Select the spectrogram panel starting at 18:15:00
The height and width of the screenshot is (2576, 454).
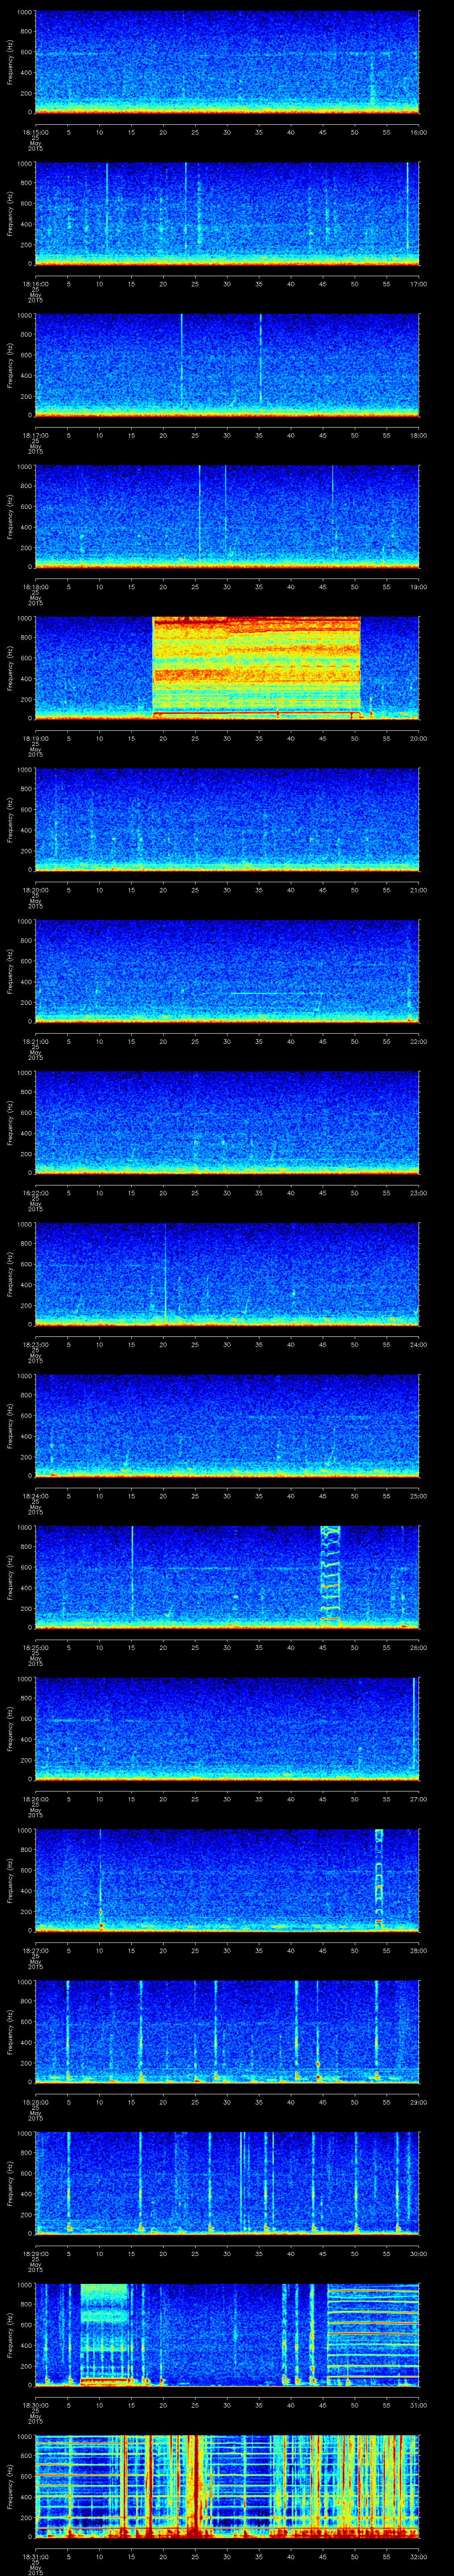[227, 62]
